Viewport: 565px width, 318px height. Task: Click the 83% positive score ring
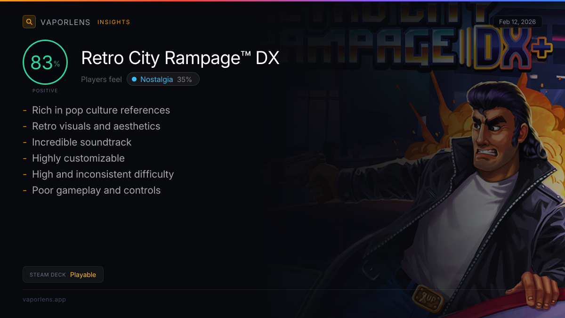(45, 62)
